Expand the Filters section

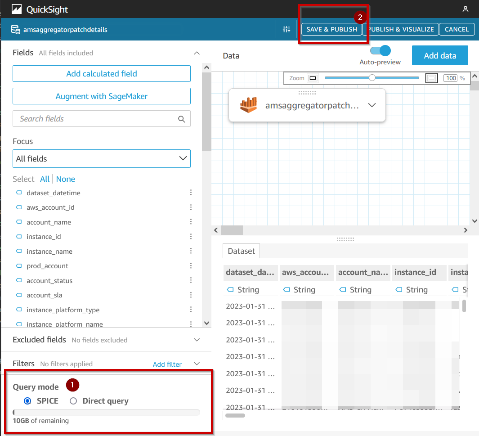197,364
